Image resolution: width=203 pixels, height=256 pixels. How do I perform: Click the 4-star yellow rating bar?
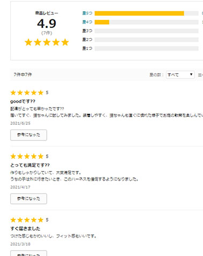pos(102,22)
